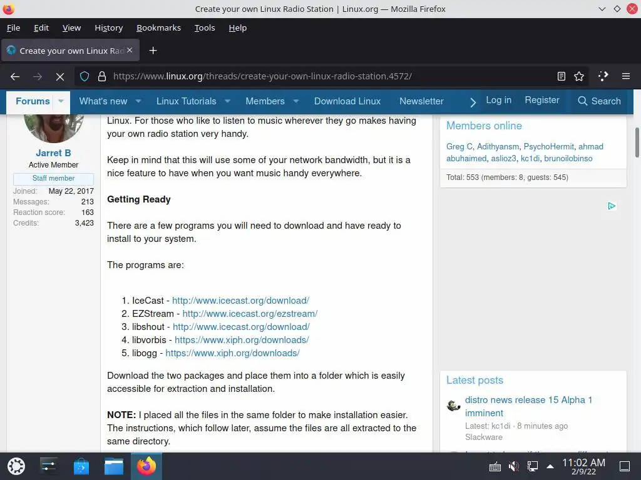View site security padlock info
Screen dimensions: 641x480
click(x=102, y=76)
